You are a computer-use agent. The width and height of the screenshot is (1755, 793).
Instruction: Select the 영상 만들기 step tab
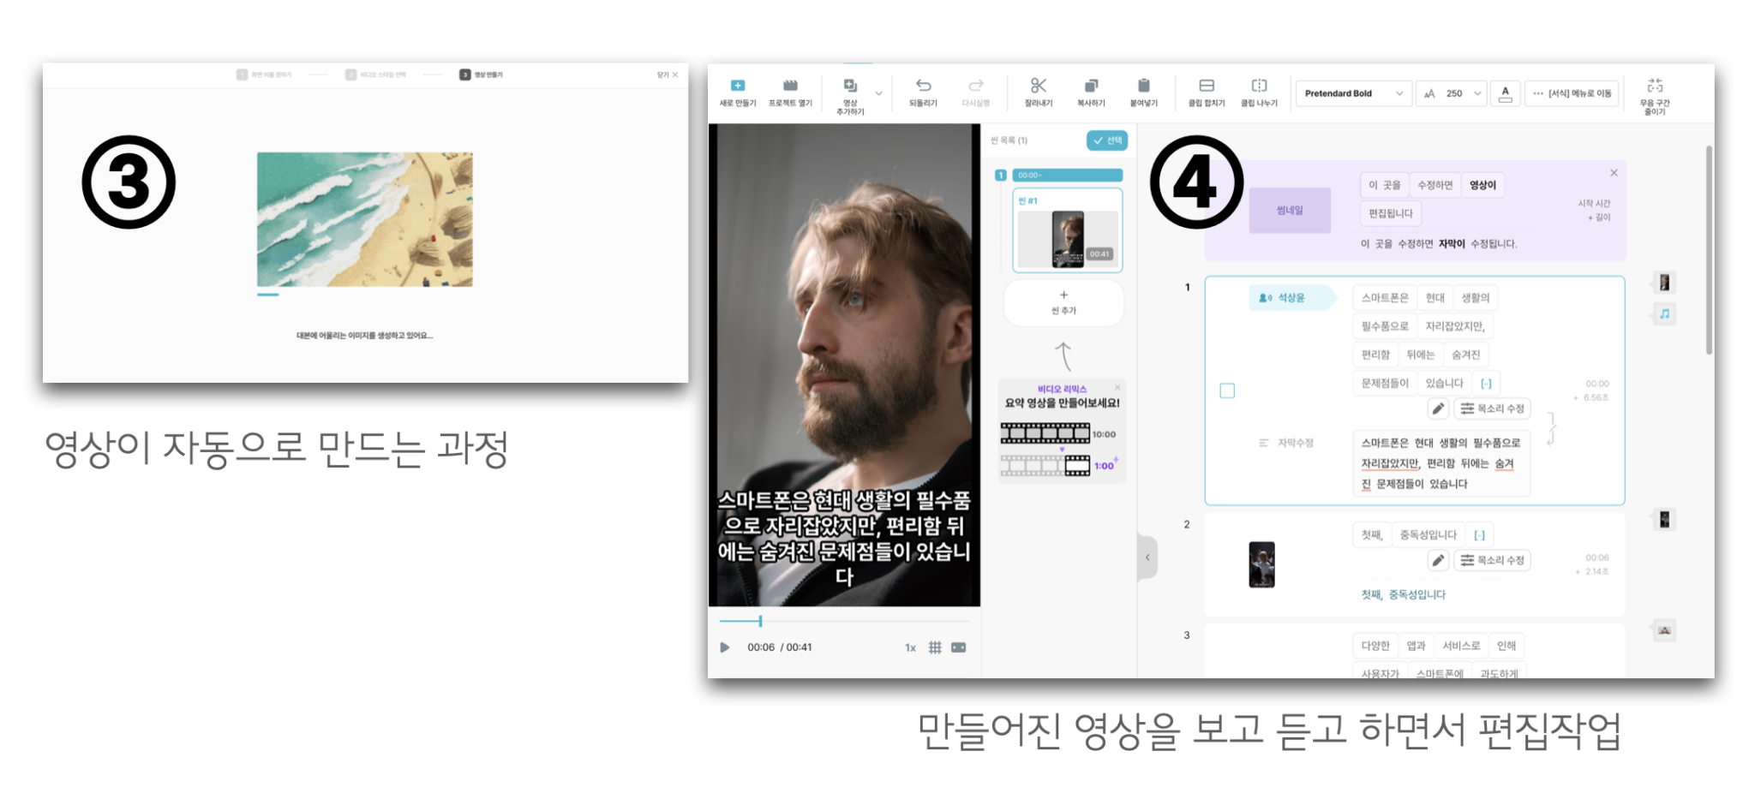click(x=485, y=74)
